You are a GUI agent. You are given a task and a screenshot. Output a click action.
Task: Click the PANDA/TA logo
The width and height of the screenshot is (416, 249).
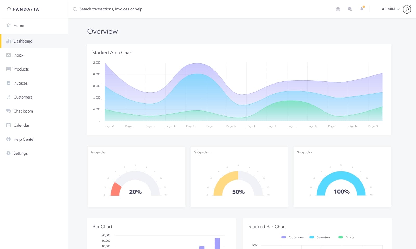(23, 9)
